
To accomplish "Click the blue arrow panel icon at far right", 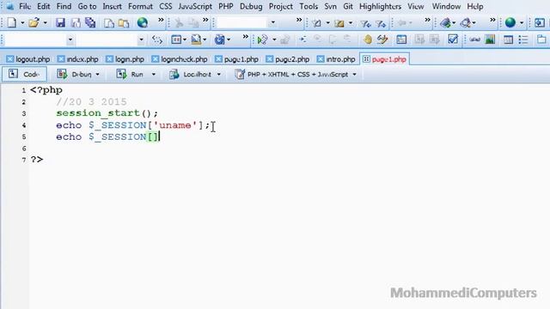I will click(539, 23).
